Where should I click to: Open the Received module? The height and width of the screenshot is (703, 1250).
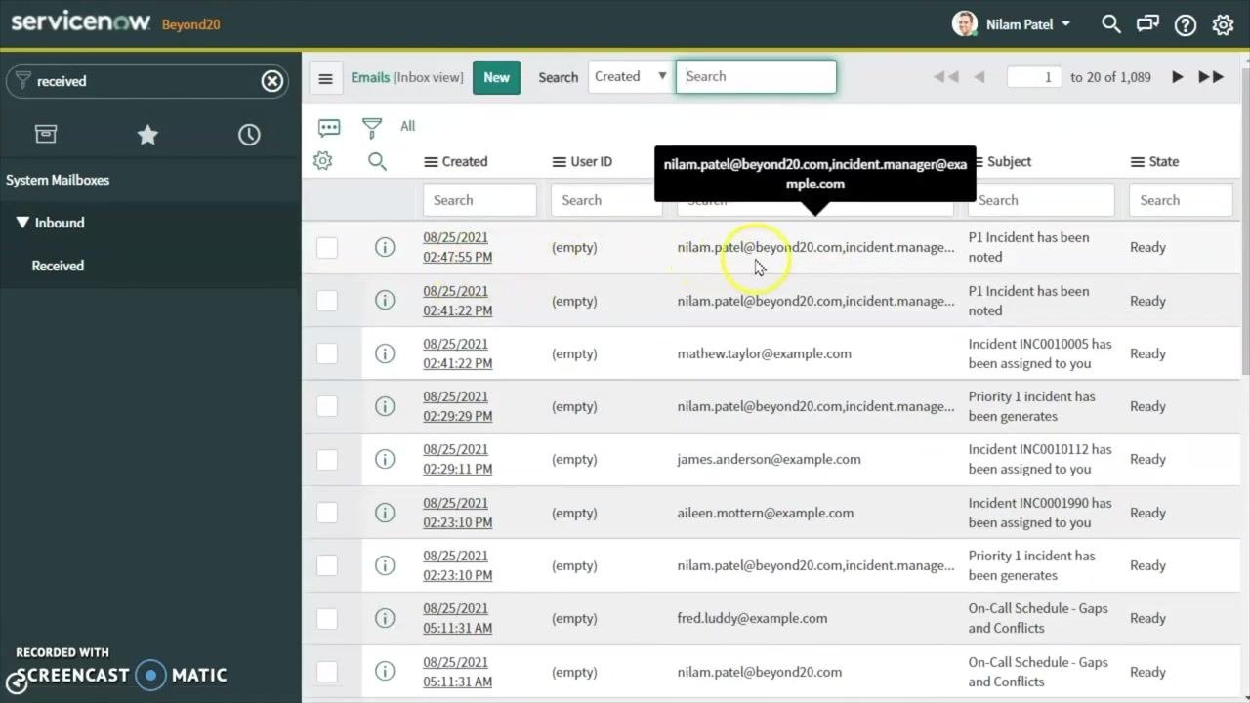pos(58,266)
